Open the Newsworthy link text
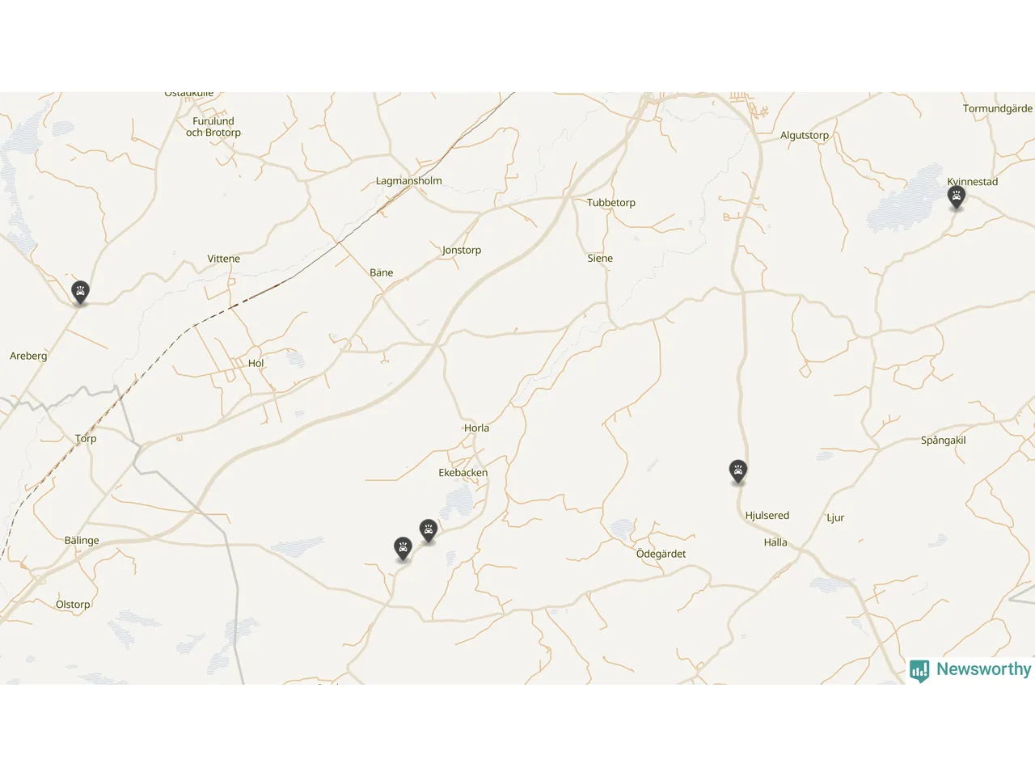This screenshot has height=776, width=1035. click(x=983, y=669)
